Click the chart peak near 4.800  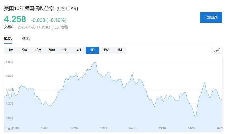click(x=95, y=62)
